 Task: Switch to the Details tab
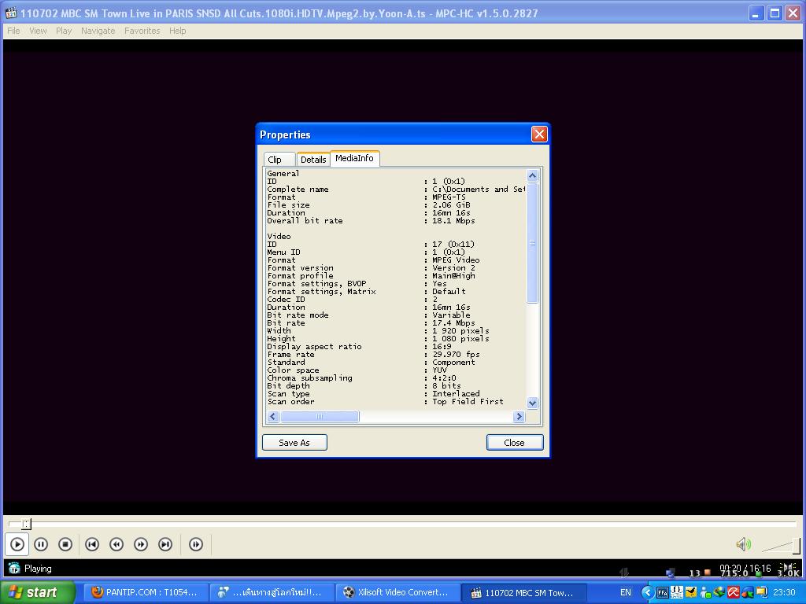(313, 159)
